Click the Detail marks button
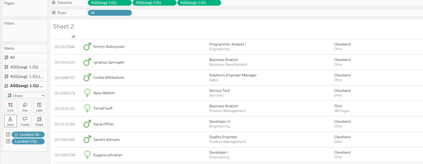Screen dimensions: 423x164 pos(10,121)
